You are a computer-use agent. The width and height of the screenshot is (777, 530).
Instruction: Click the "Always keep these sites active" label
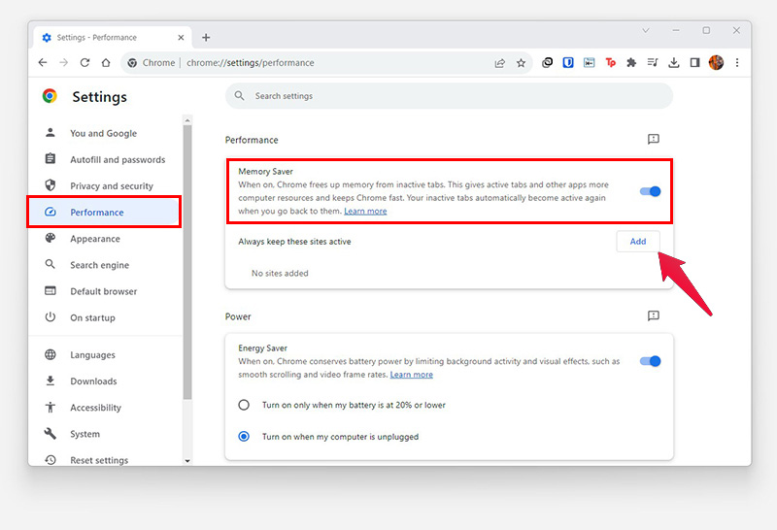pyautogui.click(x=294, y=242)
